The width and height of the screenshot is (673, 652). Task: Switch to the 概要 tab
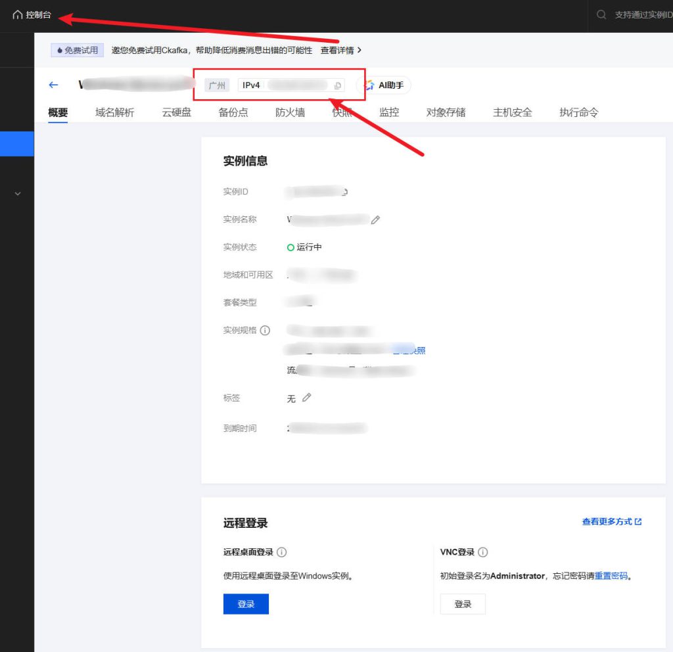click(x=58, y=112)
